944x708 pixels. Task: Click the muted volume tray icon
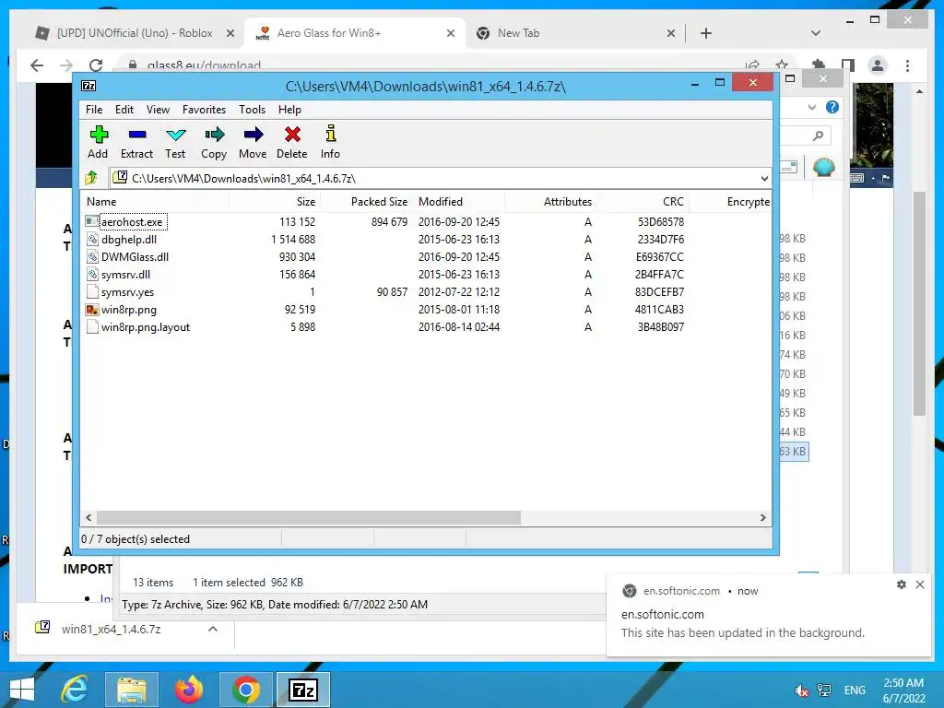click(801, 690)
